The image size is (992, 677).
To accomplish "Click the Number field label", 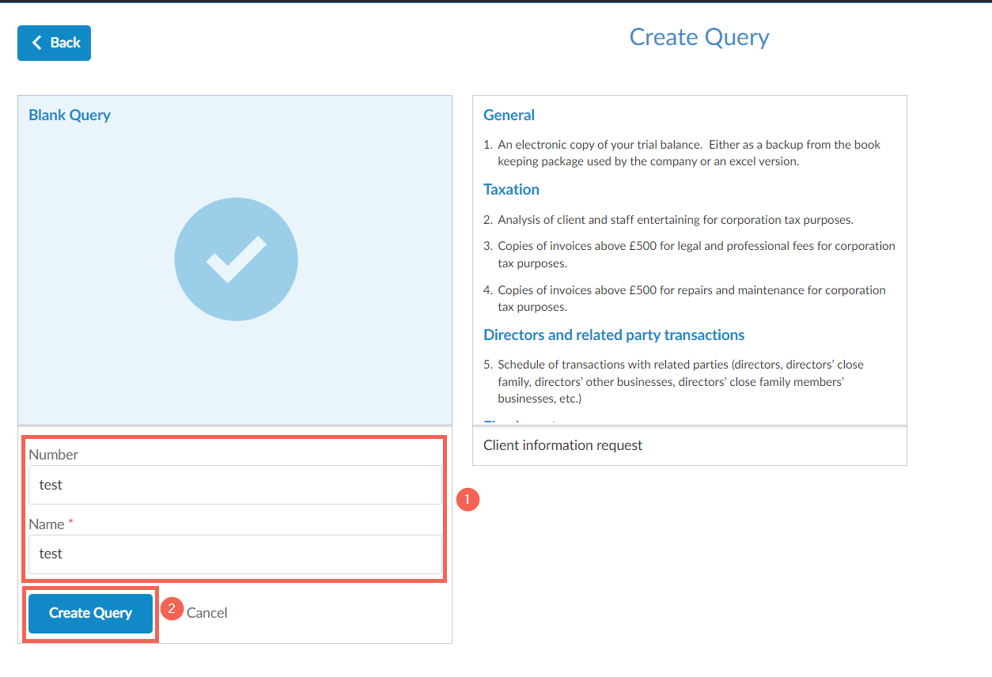I will coord(54,455).
